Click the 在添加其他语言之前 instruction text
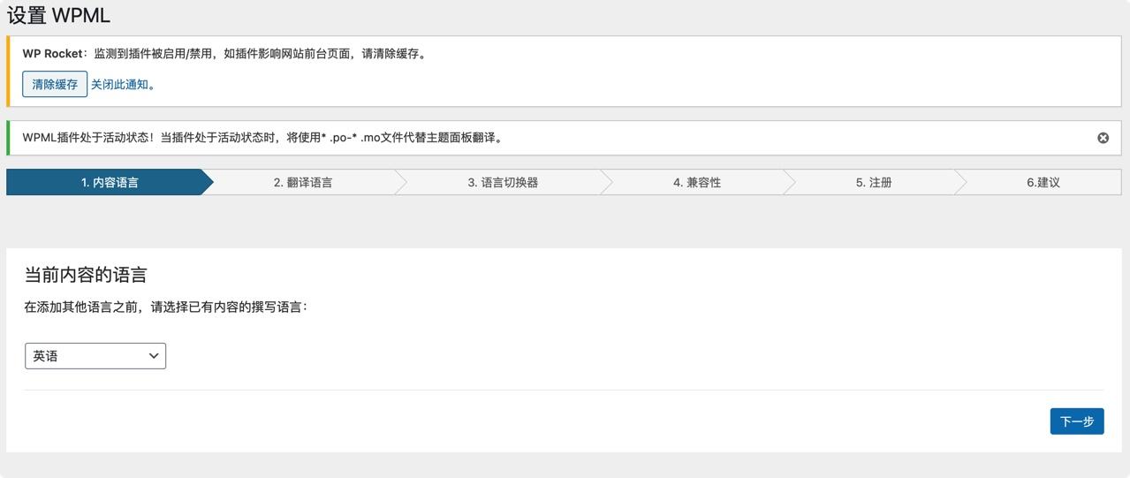1130x478 pixels. tap(166, 307)
